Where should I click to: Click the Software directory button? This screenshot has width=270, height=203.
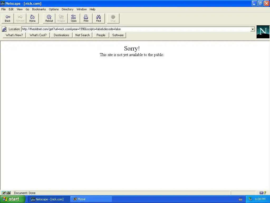(118, 35)
